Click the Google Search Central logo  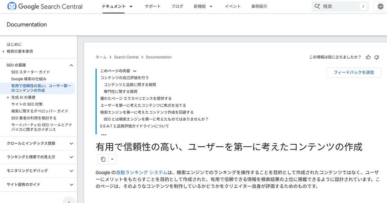coord(45,6)
